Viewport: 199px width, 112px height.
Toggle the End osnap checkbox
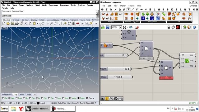tap(3, 98)
